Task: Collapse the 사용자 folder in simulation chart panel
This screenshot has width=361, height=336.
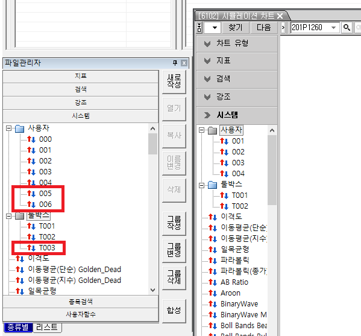Action: click(x=201, y=130)
